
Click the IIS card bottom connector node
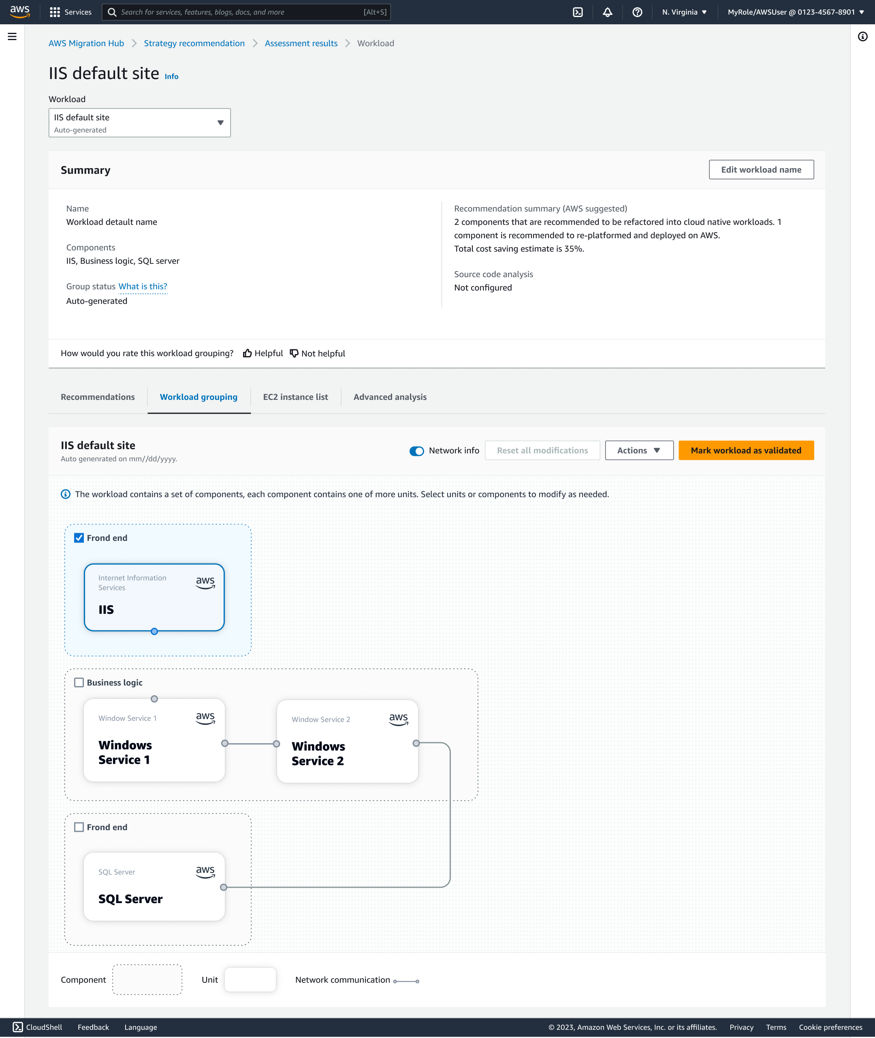click(154, 631)
